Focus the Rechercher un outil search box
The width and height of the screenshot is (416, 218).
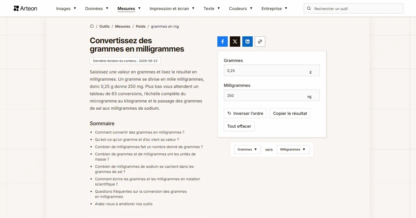(354, 9)
